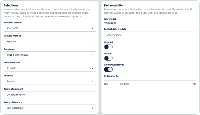200x115 pixels.
Task: Expand Terms of delivery dropdown
Action: tap(50, 108)
